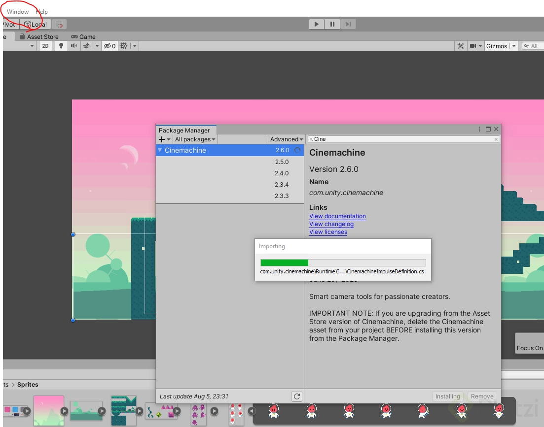
Task: Select the green hills sprite thumbnail
Action: (86, 411)
